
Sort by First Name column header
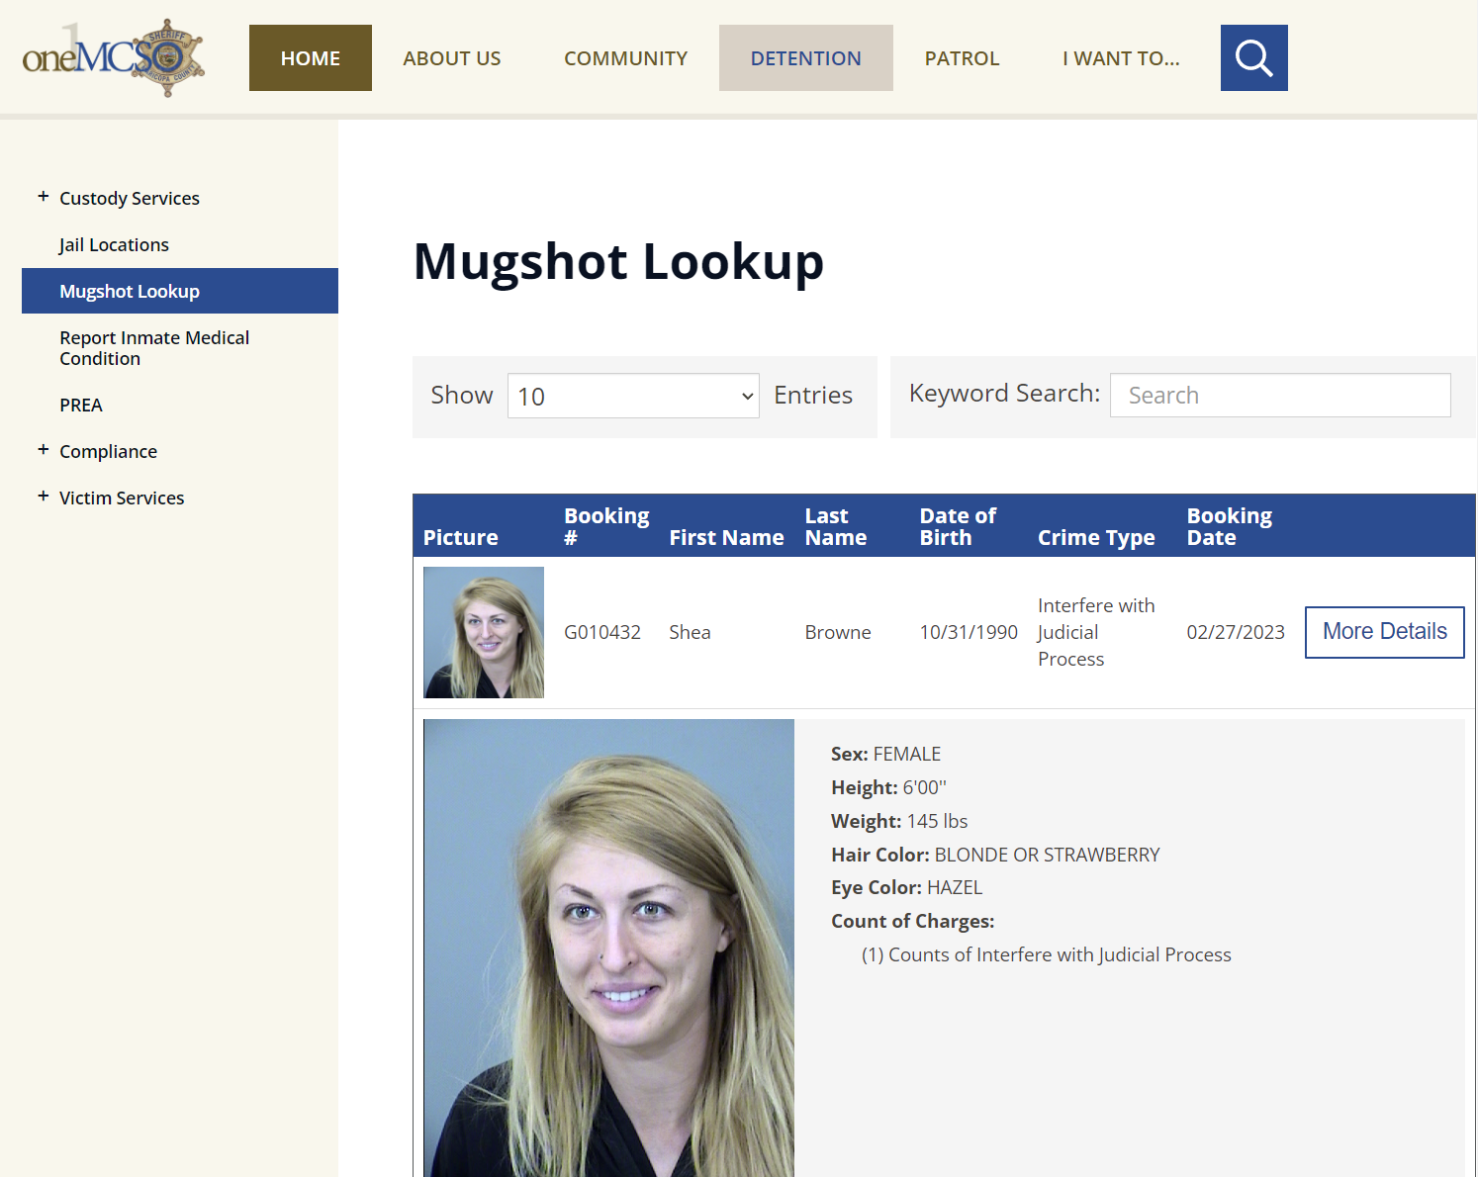(726, 537)
